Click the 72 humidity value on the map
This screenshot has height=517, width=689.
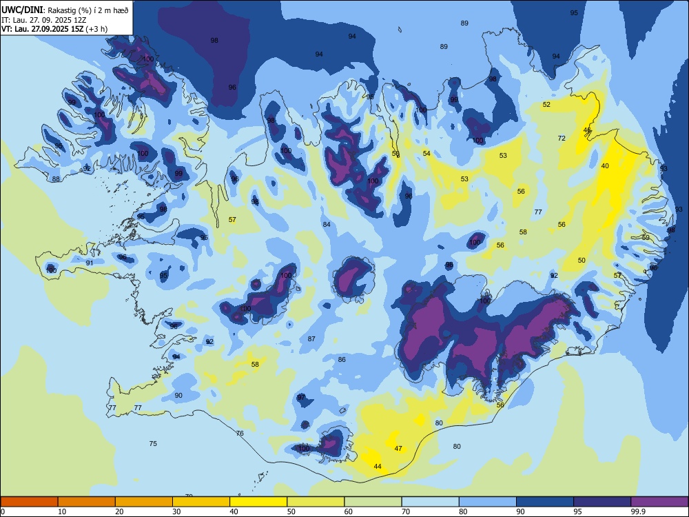[562, 139]
